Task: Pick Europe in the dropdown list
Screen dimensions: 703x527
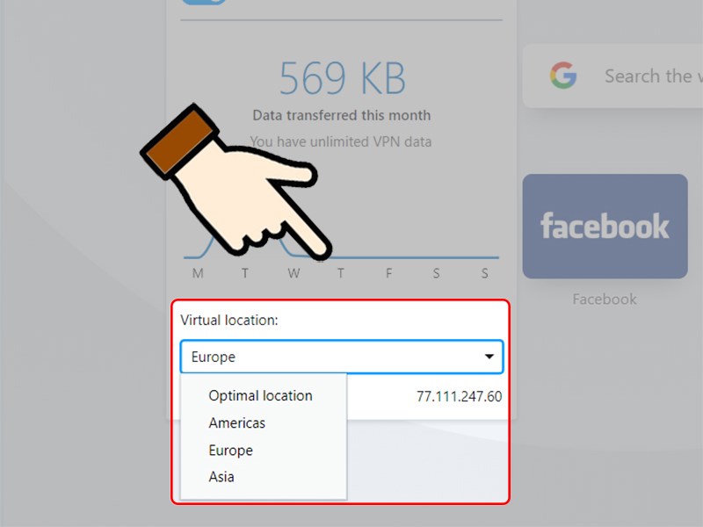Action: pos(231,451)
